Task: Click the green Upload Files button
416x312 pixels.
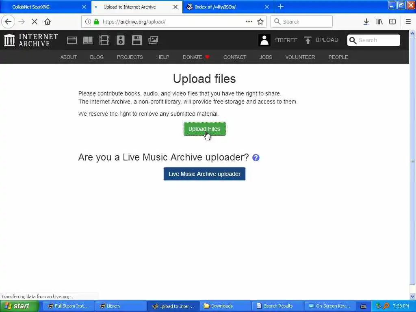Action: pos(205,129)
